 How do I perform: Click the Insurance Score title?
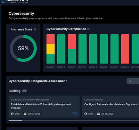pyautogui.click(x=22, y=29)
